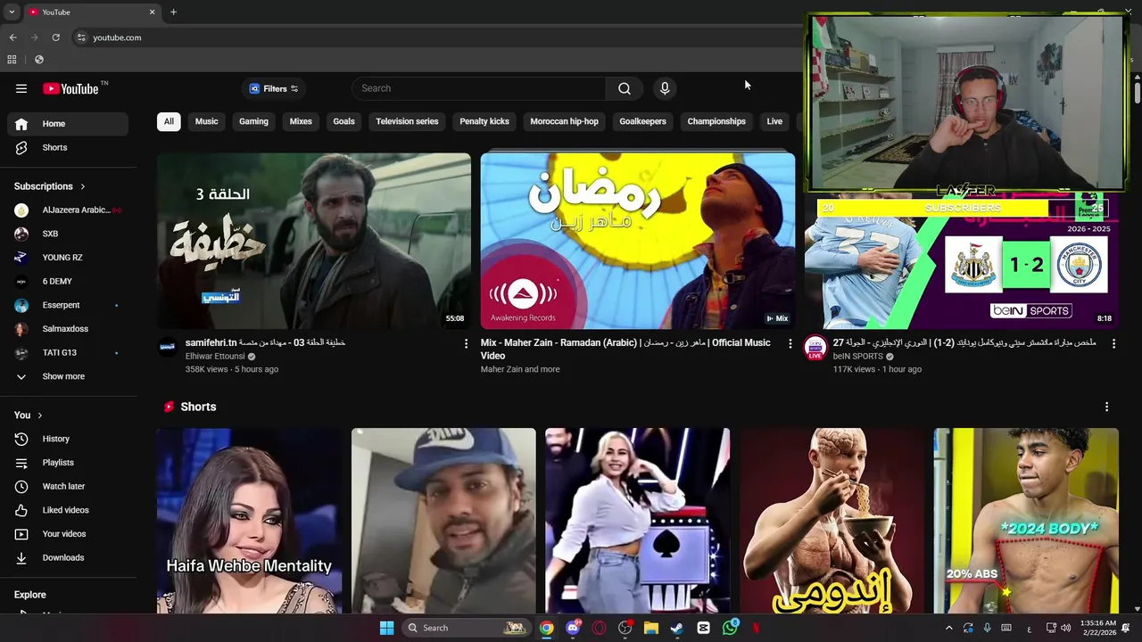
Task: Click the address bar showing youtube.com
Action: coord(117,37)
